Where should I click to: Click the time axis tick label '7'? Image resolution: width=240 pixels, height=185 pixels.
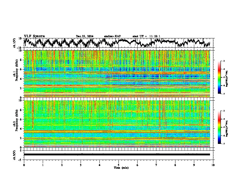tap(156, 165)
